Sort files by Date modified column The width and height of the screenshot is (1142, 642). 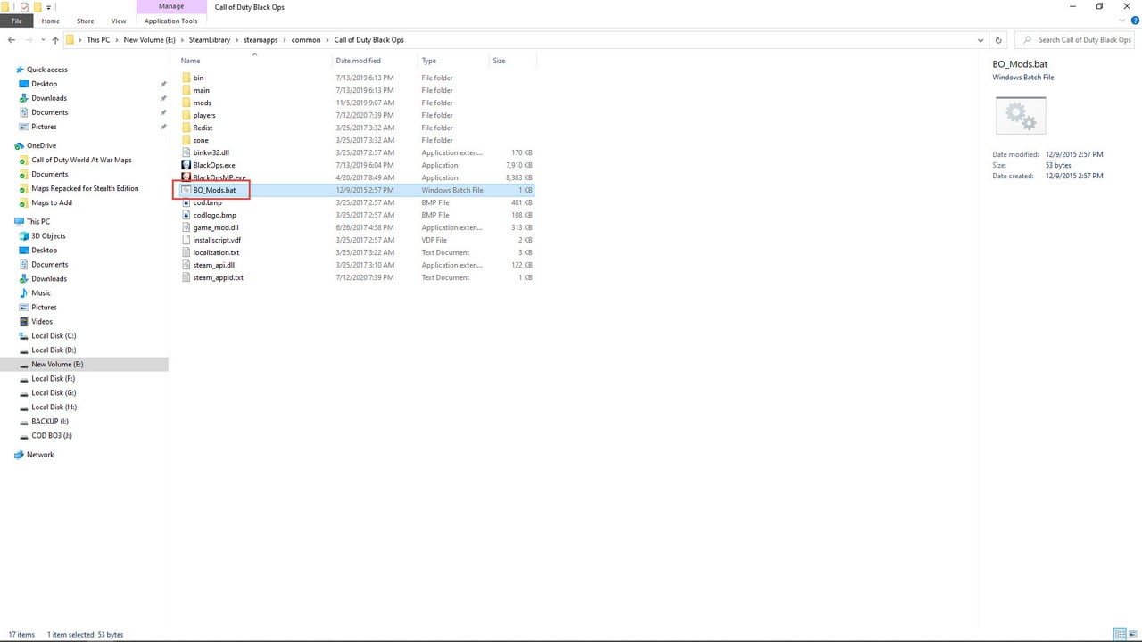[x=358, y=61]
